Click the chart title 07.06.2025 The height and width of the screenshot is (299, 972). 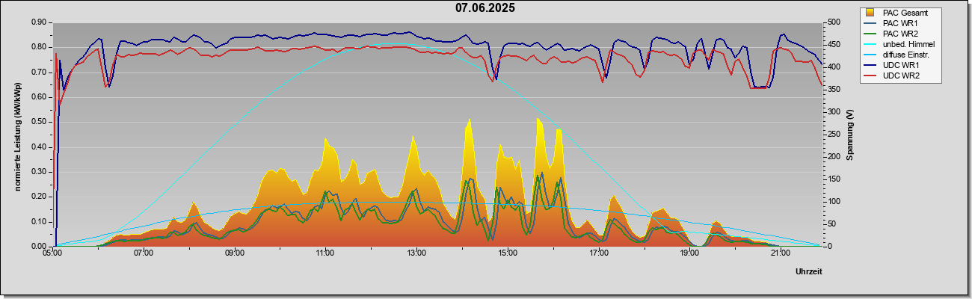485,8
